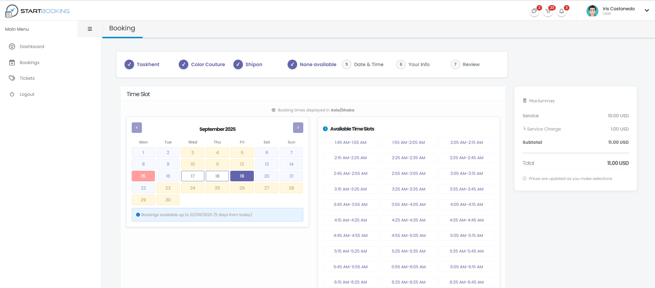Open Bookings in the sidebar
The image size is (655, 288).
pos(29,63)
